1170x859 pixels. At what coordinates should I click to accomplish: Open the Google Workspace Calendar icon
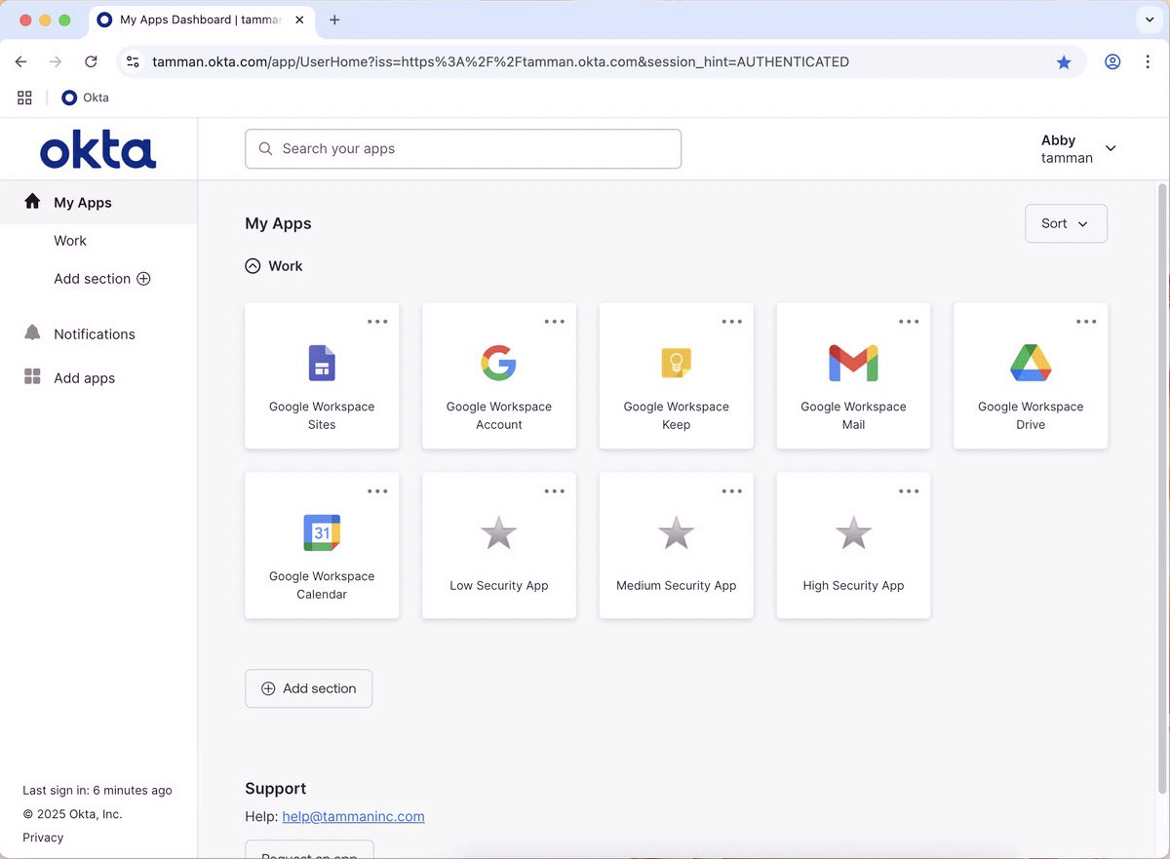322,532
